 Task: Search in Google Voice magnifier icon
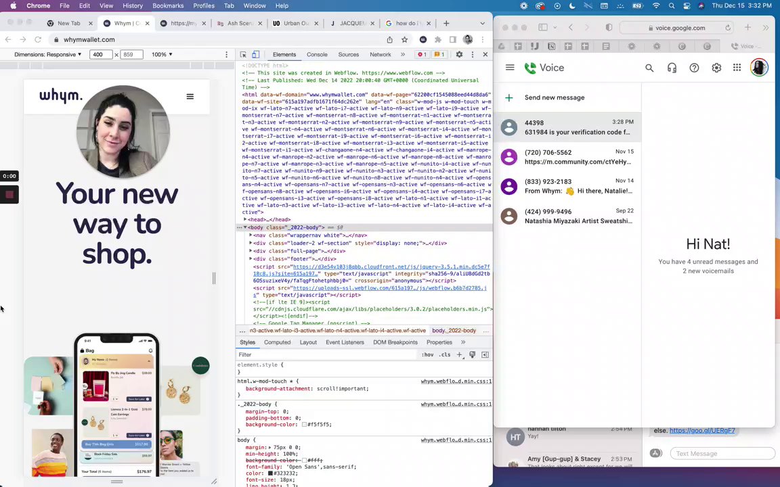pyautogui.click(x=649, y=68)
